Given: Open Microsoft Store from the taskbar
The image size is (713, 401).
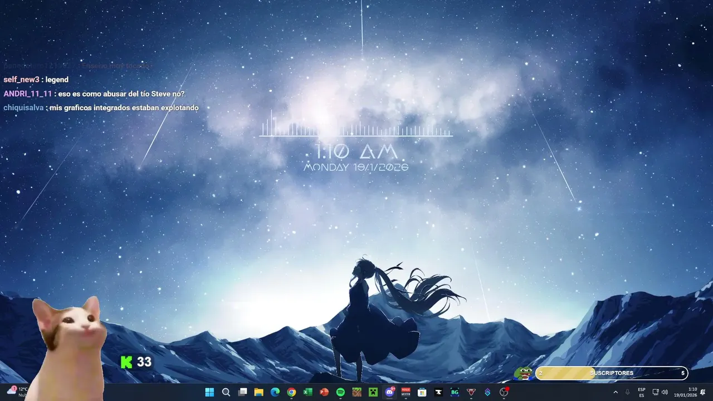Looking at the screenshot, I should [x=422, y=392].
